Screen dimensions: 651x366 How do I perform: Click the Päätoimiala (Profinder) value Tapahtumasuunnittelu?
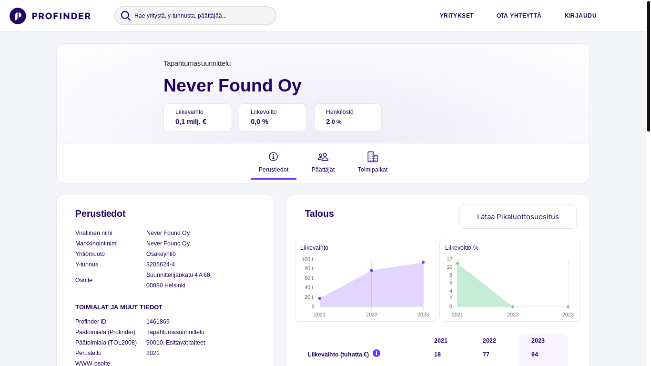[175, 332]
